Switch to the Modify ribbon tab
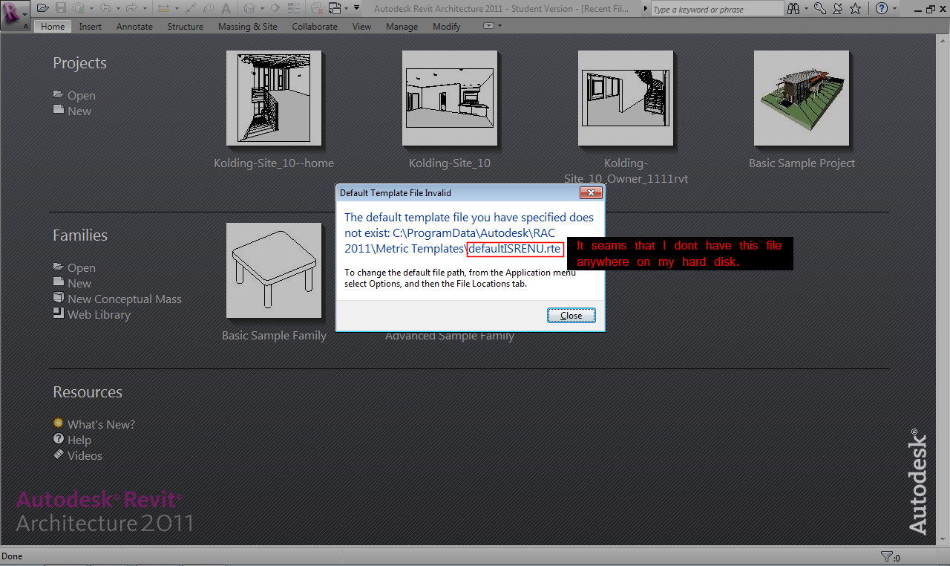Image resolution: width=950 pixels, height=566 pixels. pos(446,26)
